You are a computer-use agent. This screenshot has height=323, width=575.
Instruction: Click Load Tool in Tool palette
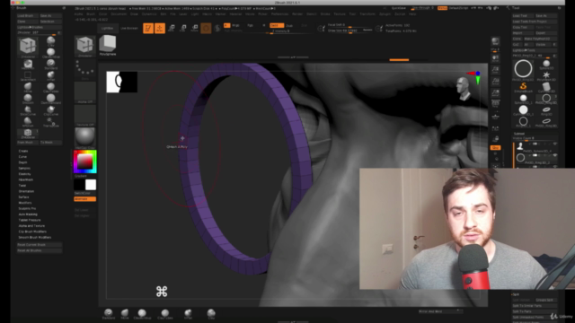(523, 16)
